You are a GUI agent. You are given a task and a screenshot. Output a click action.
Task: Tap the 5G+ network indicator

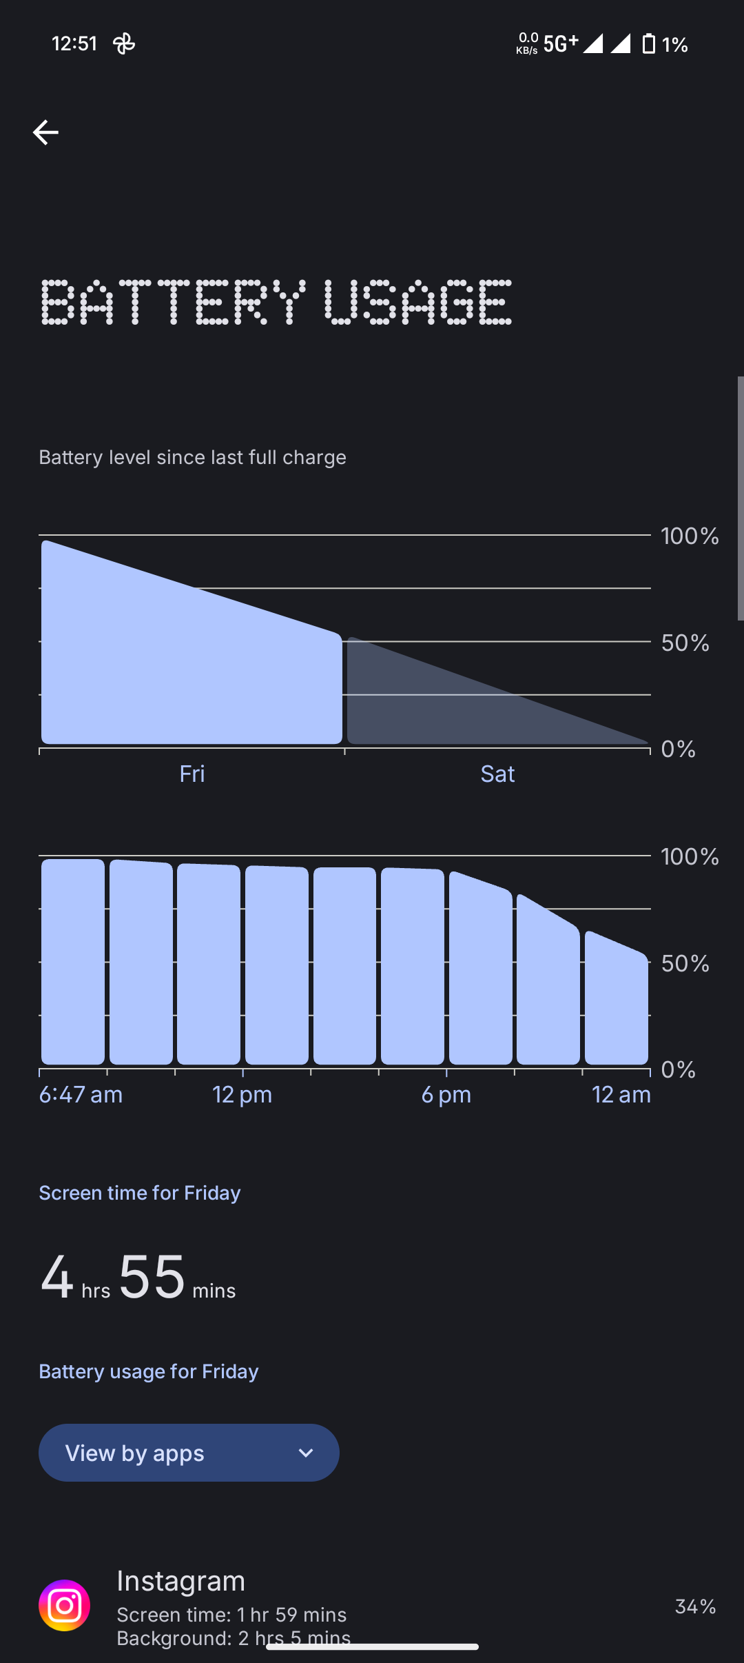tap(560, 44)
